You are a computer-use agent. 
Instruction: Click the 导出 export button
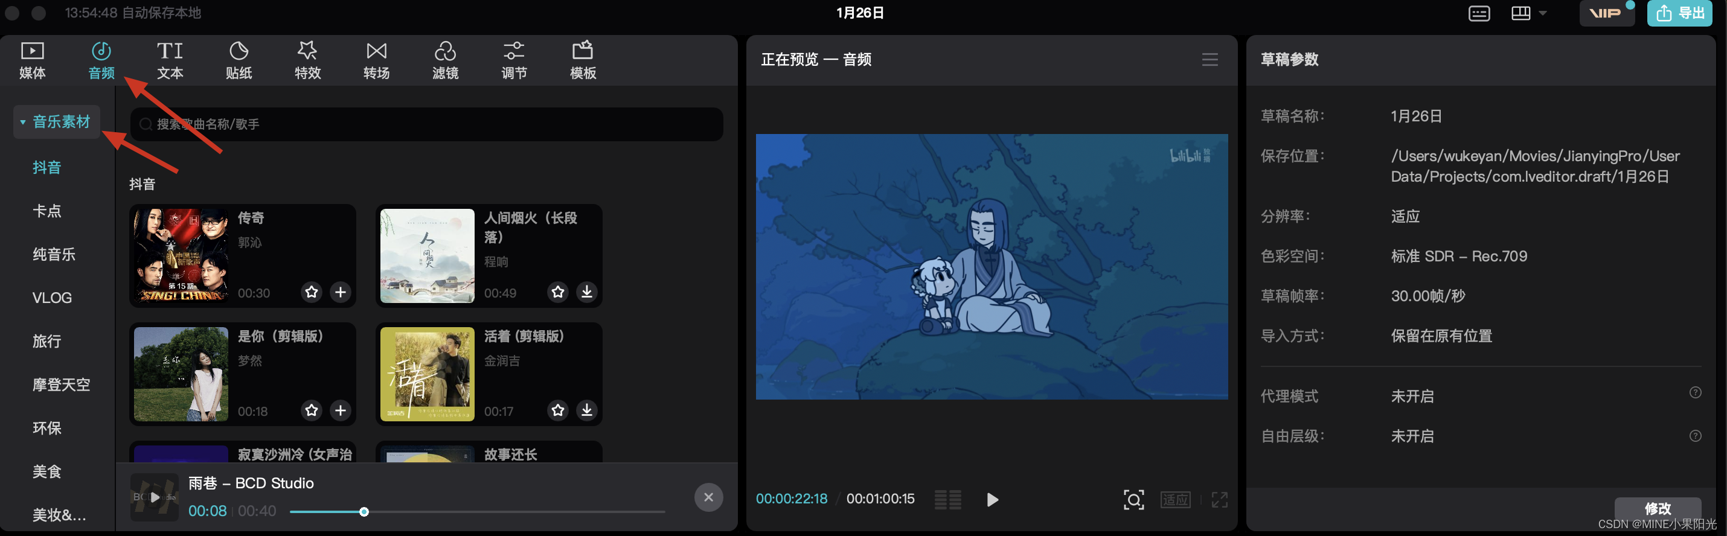[1679, 13]
